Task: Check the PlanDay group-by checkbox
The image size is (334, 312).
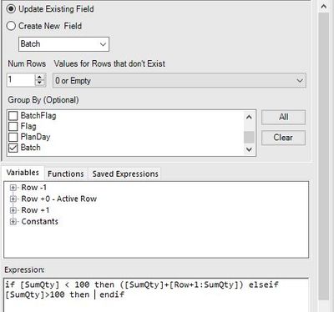Action: point(13,137)
